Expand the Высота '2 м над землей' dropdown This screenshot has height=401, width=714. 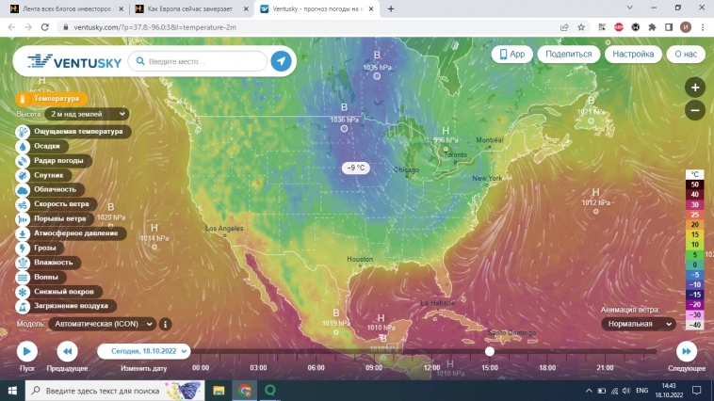click(87, 114)
